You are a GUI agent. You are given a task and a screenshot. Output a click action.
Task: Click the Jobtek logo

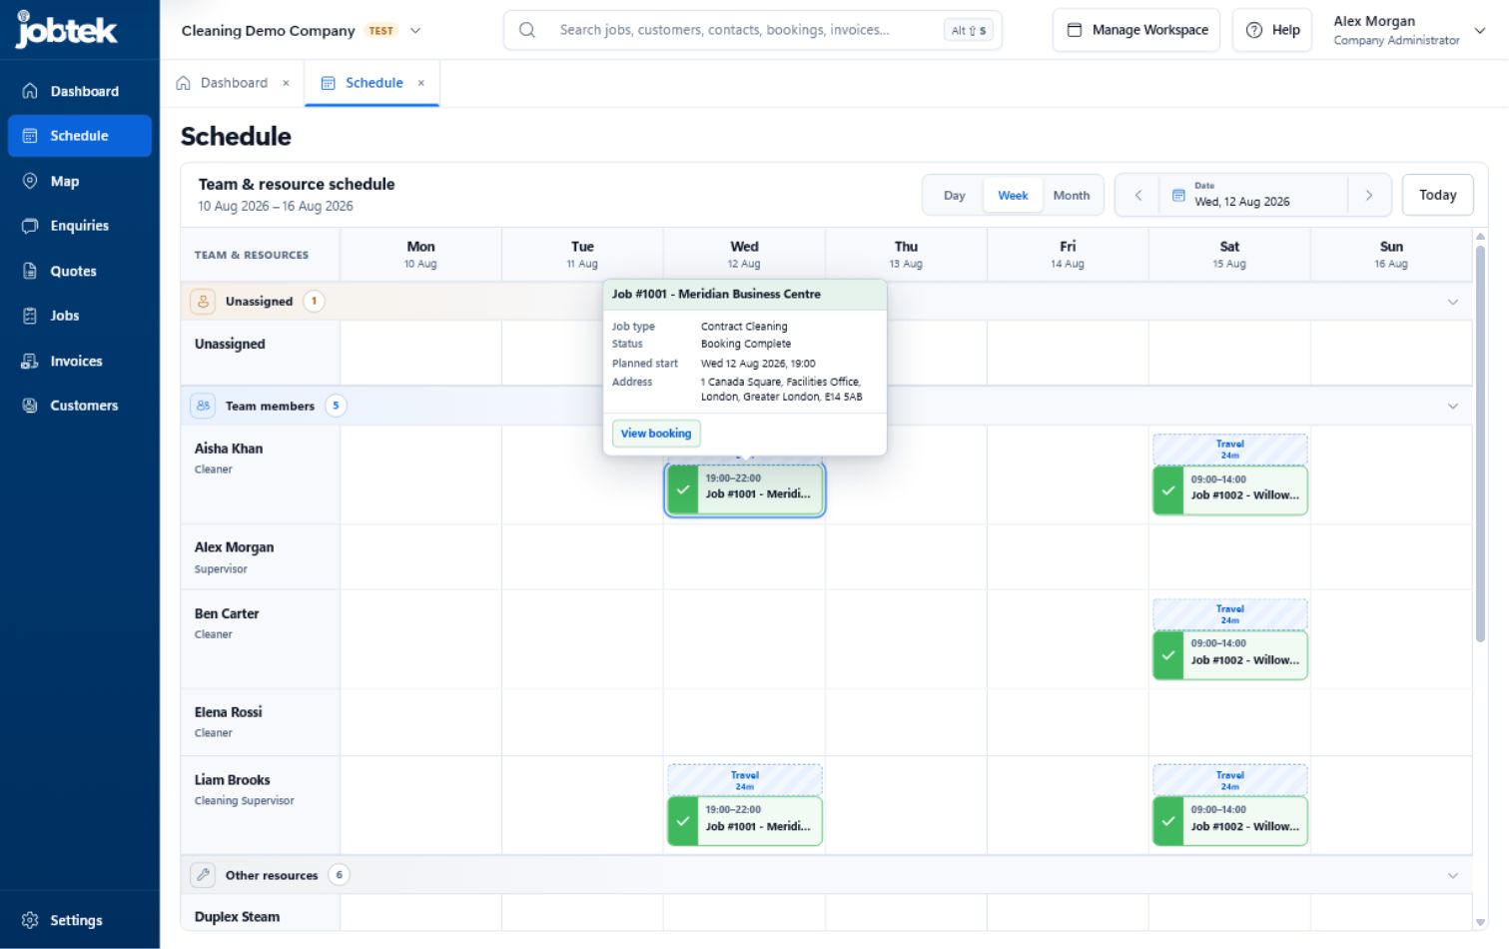(x=67, y=30)
